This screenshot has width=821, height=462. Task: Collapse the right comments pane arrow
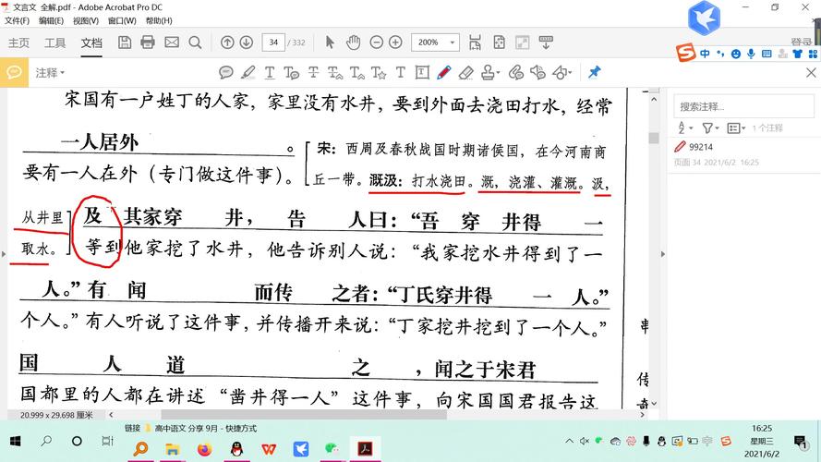[663, 254]
